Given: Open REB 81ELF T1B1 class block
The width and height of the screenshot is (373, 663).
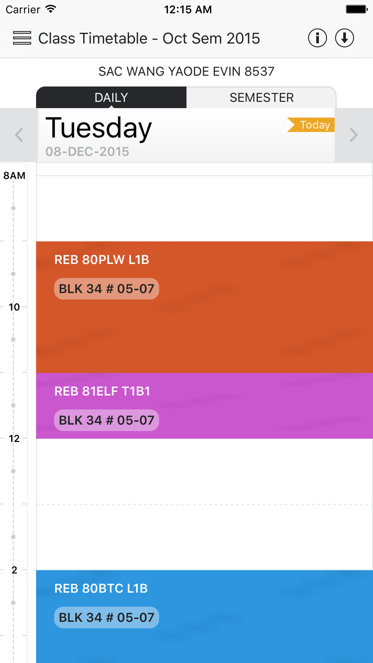Looking at the screenshot, I should tap(204, 406).
